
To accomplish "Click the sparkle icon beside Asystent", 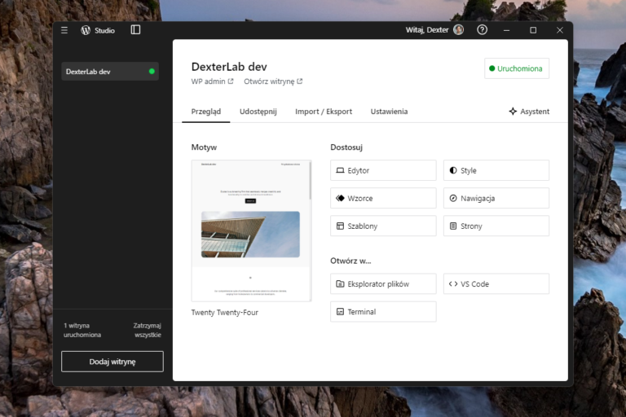I will [x=513, y=112].
